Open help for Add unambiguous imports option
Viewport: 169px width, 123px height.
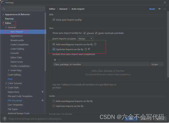[95, 44]
